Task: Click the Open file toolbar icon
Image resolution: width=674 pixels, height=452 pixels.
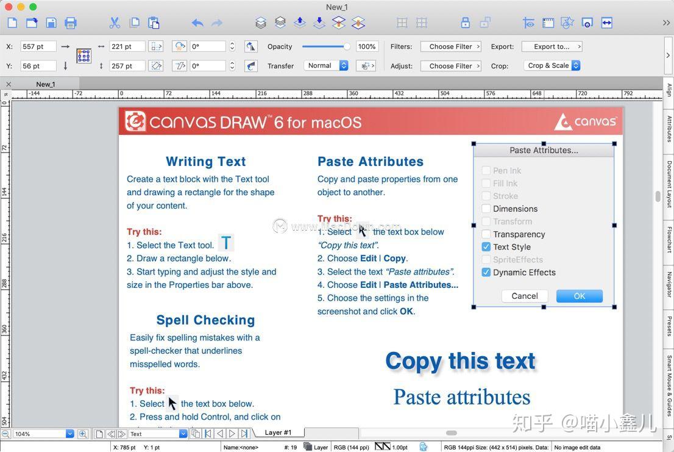Action: pos(32,23)
